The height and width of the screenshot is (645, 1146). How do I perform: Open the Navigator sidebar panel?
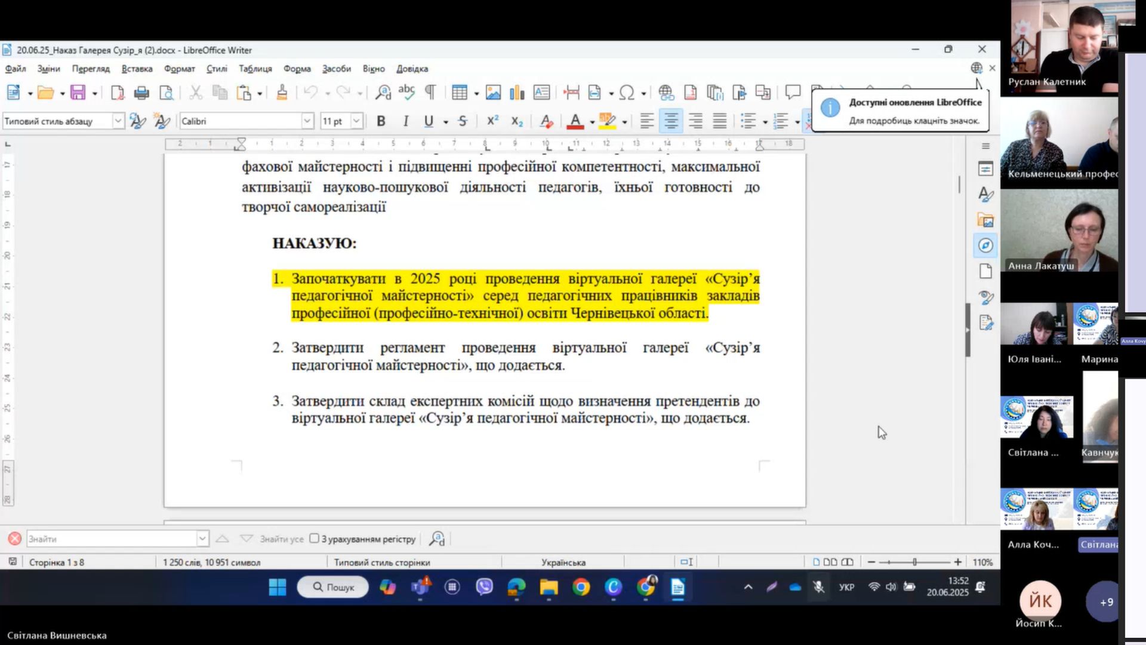(x=985, y=245)
